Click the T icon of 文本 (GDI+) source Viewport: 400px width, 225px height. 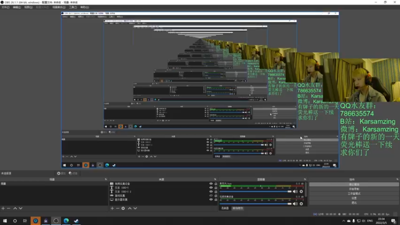(111, 188)
